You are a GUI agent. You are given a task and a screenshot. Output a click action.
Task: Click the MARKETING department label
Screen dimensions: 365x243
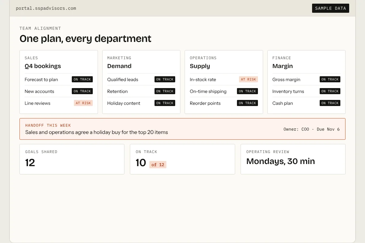[x=119, y=58]
